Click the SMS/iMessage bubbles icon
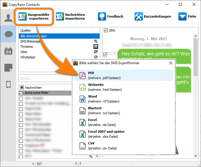Viewport: 201px width, 167px height. tap(96, 41)
